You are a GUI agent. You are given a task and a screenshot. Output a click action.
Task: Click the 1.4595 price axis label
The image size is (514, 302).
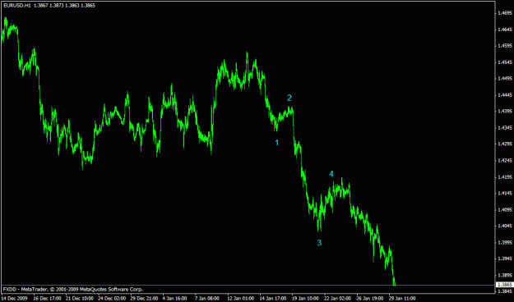pos(505,46)
